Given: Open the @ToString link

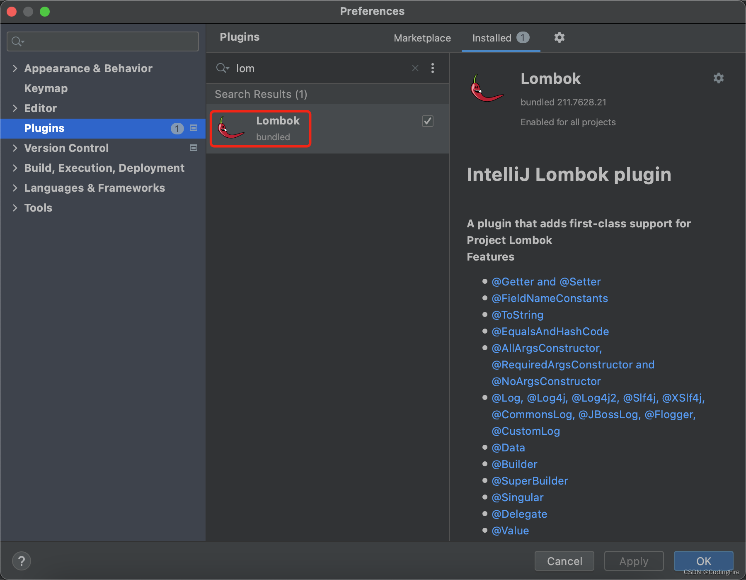Looking at the screenshot, I should [x=517, y=315].
